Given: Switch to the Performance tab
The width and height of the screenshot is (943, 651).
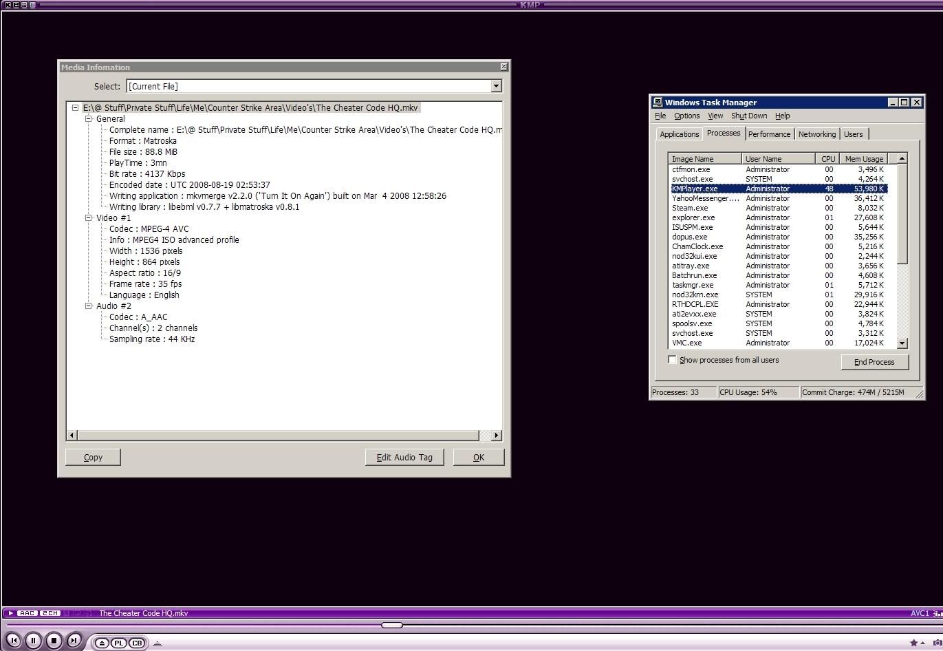Looking at the screenshot, I should 769,134.
